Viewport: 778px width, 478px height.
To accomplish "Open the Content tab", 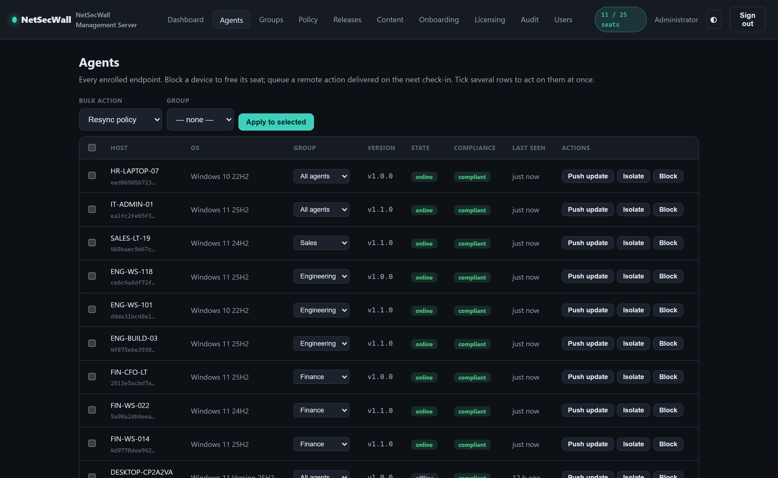I will (390, 20).
